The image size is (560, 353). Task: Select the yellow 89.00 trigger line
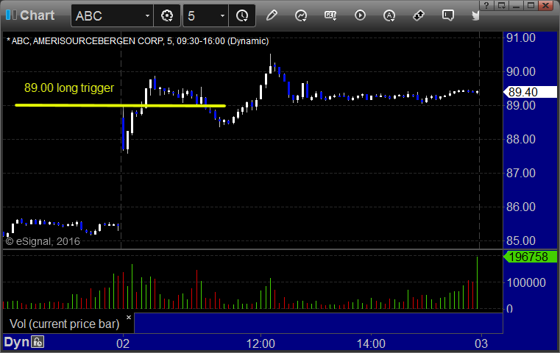pyautogui.click(x=120, y=105)
